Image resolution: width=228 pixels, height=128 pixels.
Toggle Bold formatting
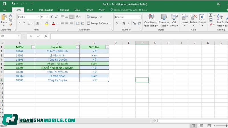pyautogui.click(x=19, y=23)
